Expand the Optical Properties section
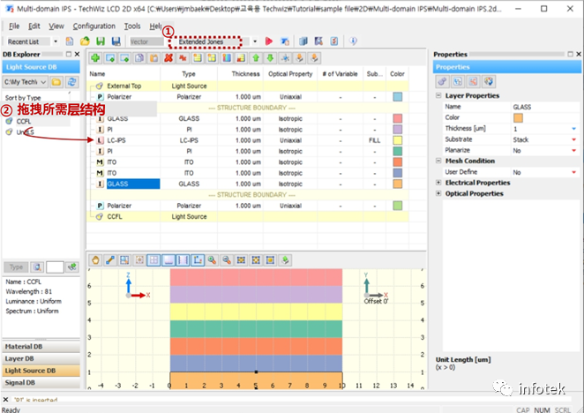The width and height of the screenshot is (584, 413). point(438,193)
